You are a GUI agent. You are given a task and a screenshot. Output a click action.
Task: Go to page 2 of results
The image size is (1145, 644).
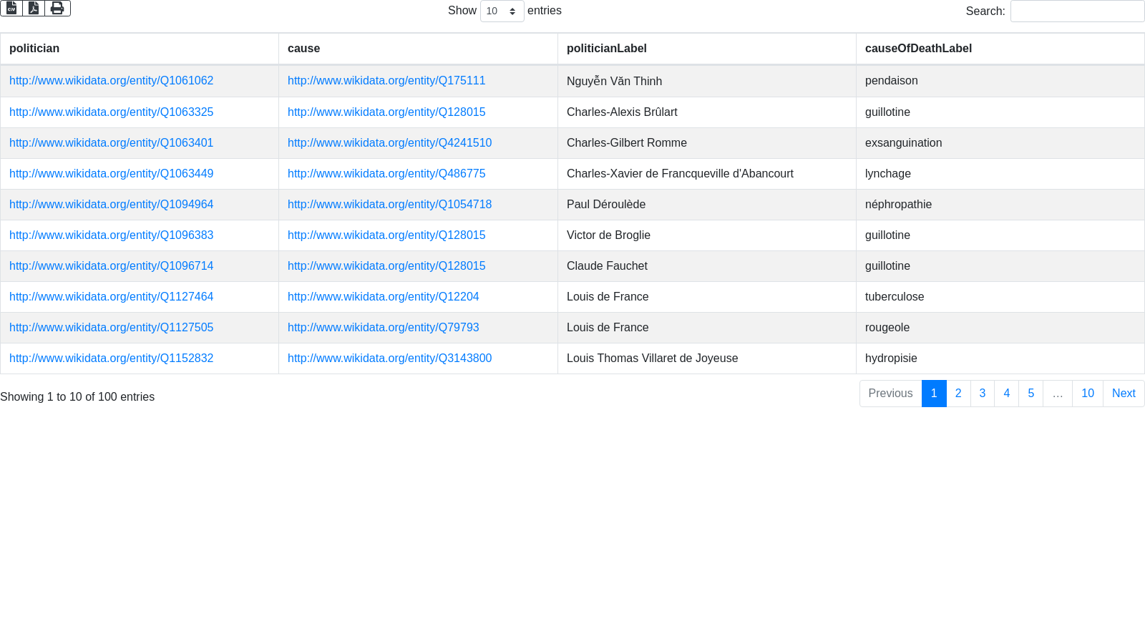[x=958, y=394]
